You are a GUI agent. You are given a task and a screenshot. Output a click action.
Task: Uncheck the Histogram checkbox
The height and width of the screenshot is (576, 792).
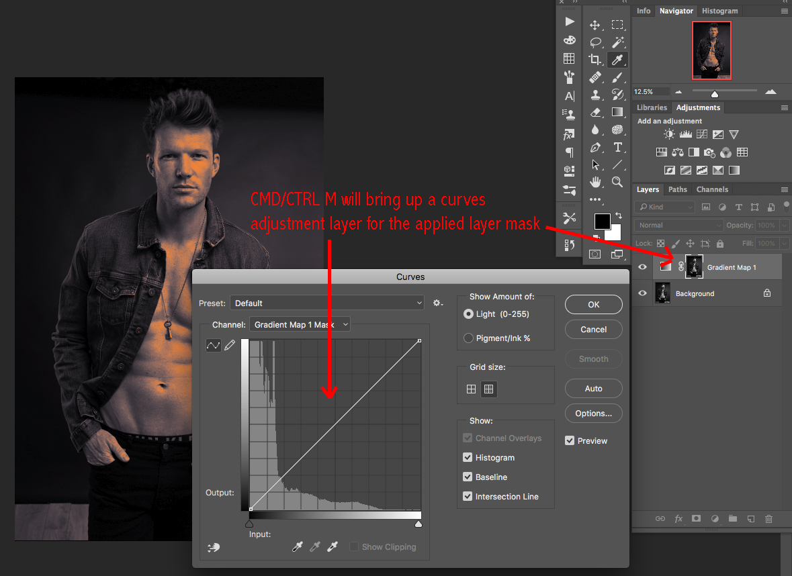[x=468, y=458]
